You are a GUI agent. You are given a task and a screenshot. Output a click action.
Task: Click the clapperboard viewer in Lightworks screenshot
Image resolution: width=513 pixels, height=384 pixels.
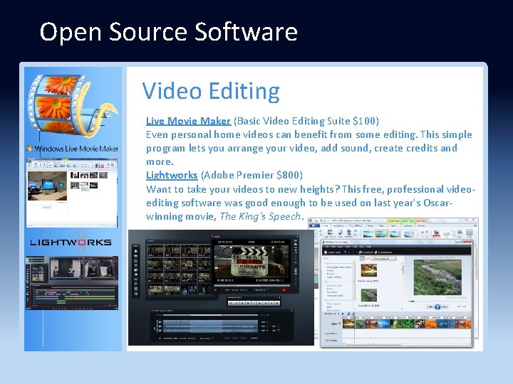pos(252,262)
